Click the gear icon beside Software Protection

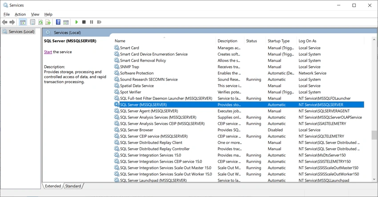117,73
